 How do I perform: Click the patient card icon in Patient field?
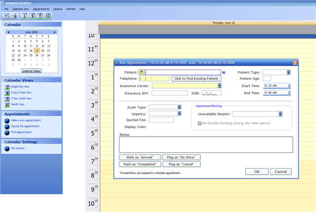[141, 72]
